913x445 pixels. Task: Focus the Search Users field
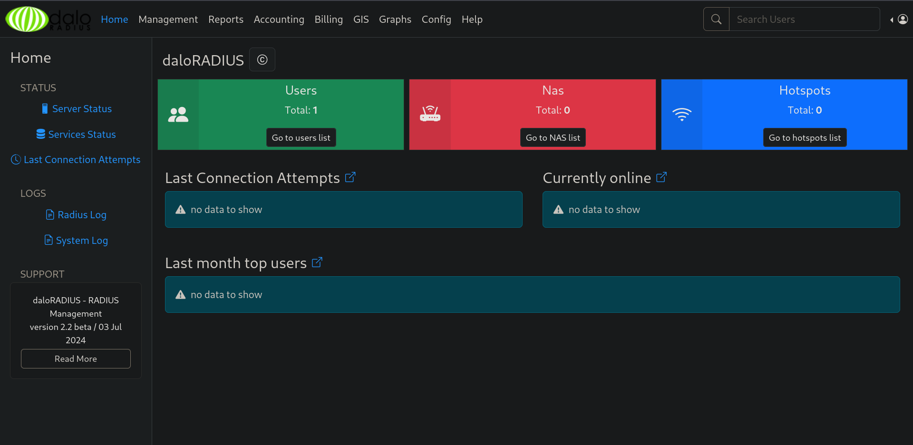tap(805, 19)
